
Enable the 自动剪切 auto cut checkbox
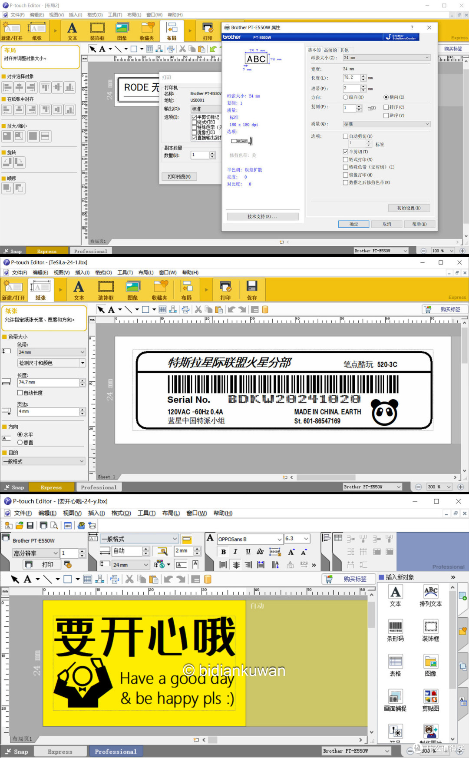(346, 136)
